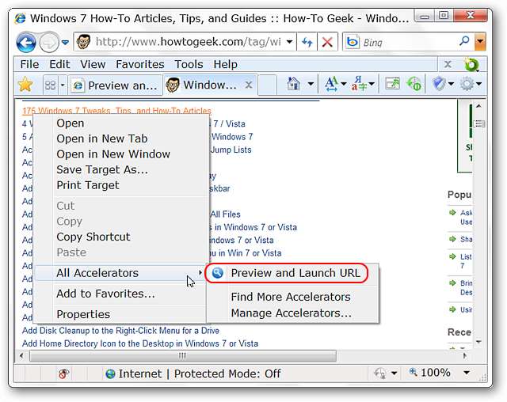
Task: Open the View menu
Action: tap(93, 64)
